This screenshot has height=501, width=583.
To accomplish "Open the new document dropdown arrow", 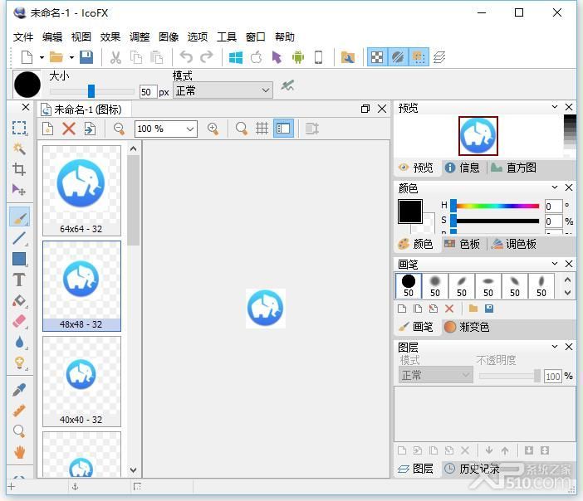I will click(x=42, y=57).
